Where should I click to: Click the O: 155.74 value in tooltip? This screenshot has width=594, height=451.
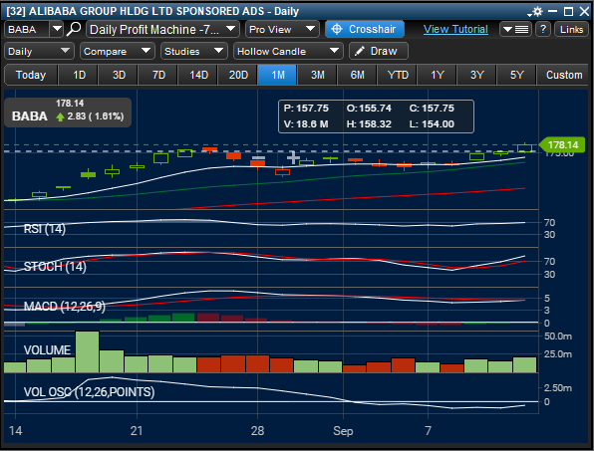369,109
